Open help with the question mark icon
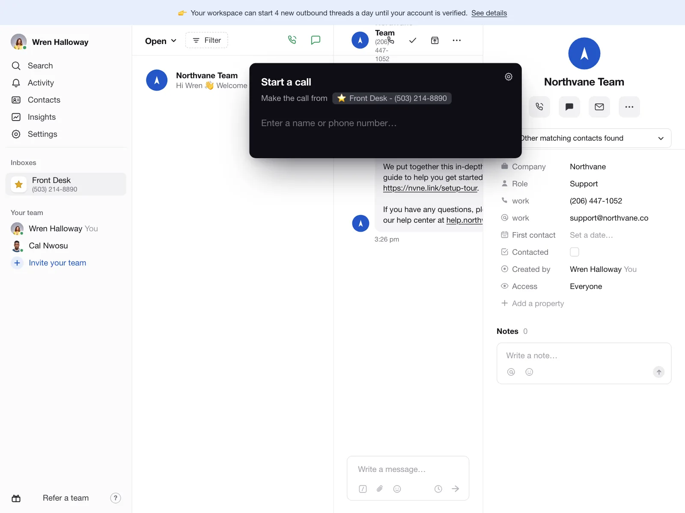 click(x=116, y=498)
